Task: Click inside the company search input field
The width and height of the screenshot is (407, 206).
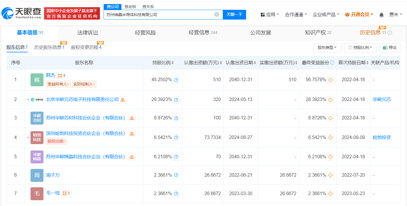Action: pyautogui.click(x=158, y=14)
